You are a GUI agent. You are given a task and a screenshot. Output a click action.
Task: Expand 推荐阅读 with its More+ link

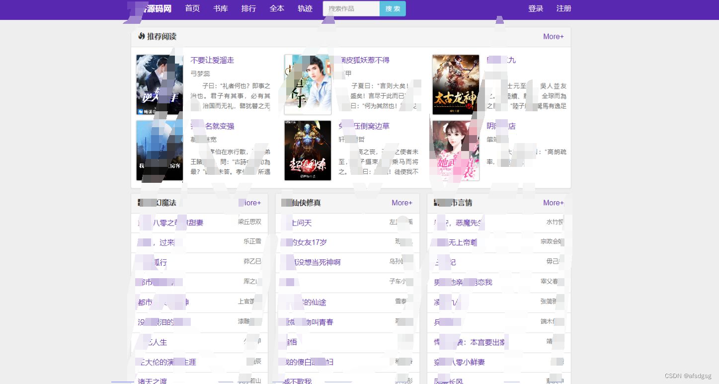553,36
